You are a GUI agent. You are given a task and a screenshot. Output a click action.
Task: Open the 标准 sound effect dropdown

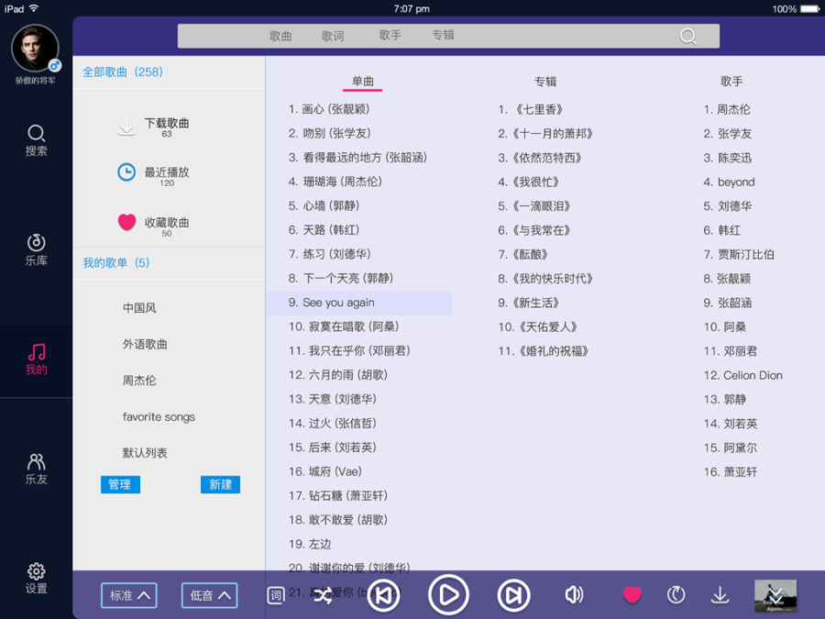128,594
